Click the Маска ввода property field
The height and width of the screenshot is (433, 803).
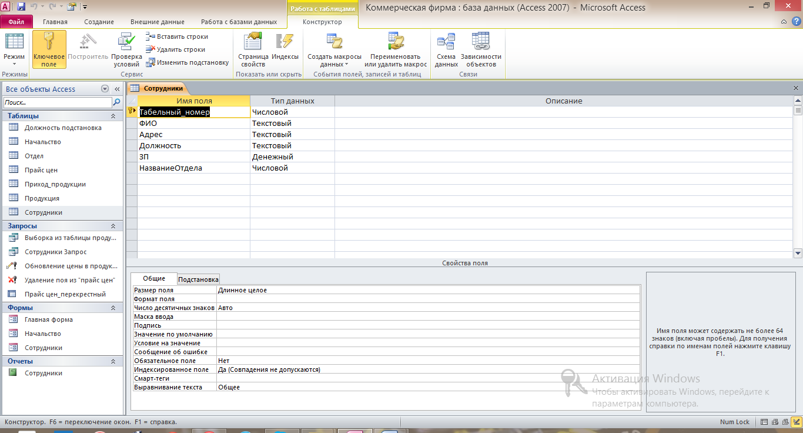[x=428, y=317]
